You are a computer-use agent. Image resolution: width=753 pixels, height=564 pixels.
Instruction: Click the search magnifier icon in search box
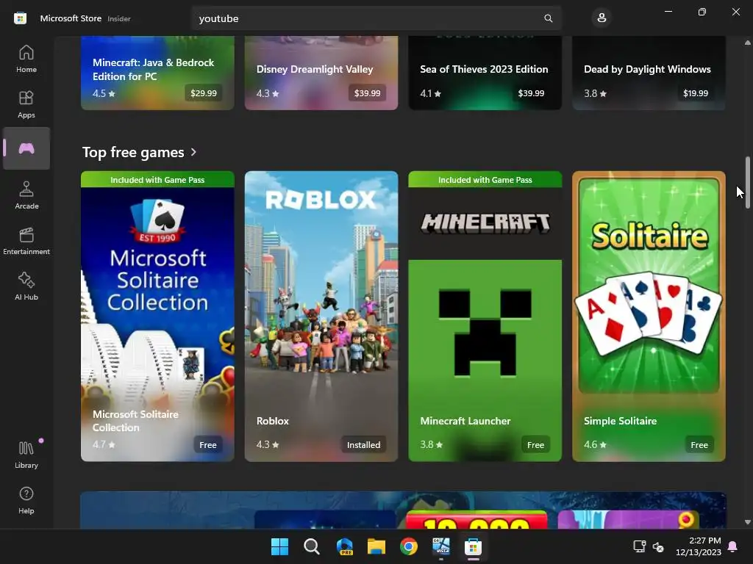[x=548, y=18]
